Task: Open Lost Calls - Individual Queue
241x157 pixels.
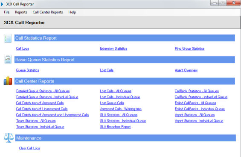Action: (x=120, y=97)
